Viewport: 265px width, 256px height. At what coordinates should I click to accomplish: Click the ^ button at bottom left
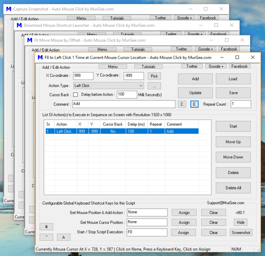coord(46,237)
